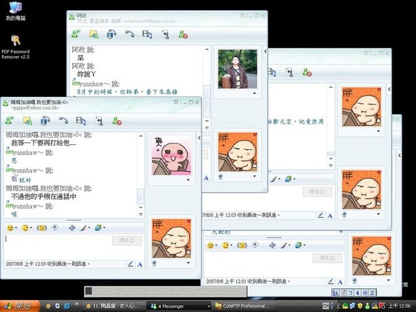Start voice call phone icon in 阿欽 window
The height and width of the screenshot is (312, 416).
130,34
